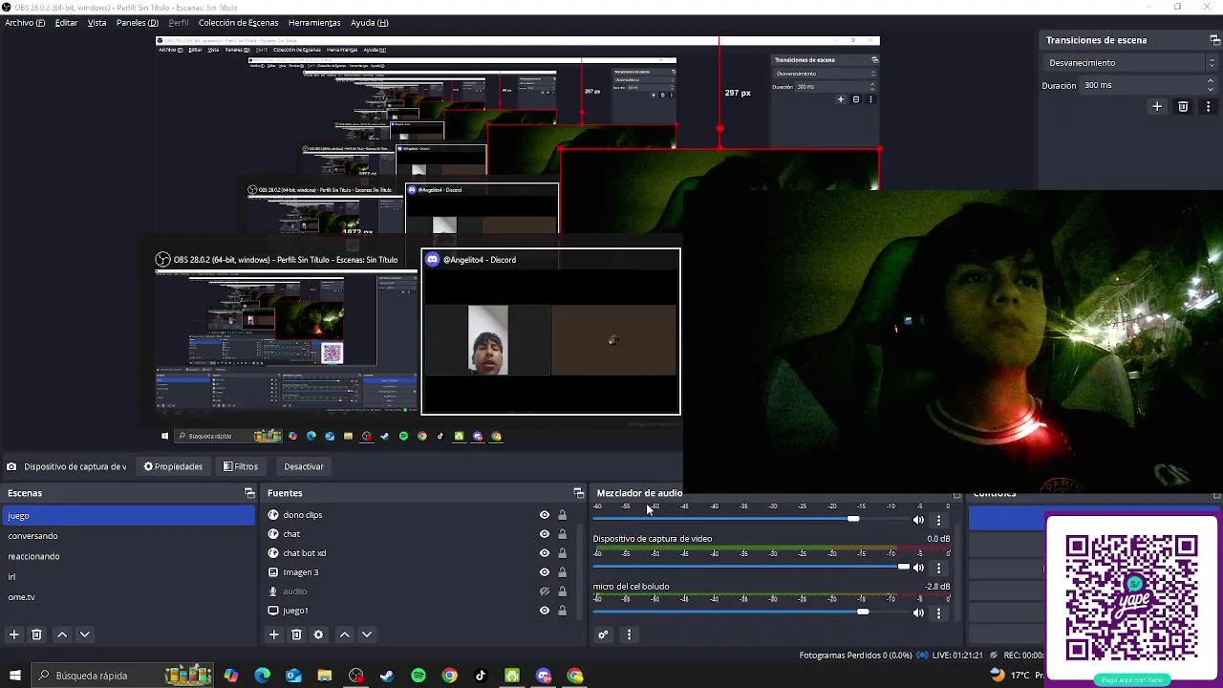The width and height of the screenshot is (1223, 688).
Task: Show the hidden audio source
Action: pos(545,591)
